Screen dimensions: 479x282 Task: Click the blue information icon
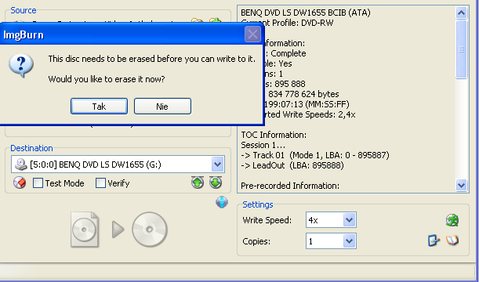point(222,202)
